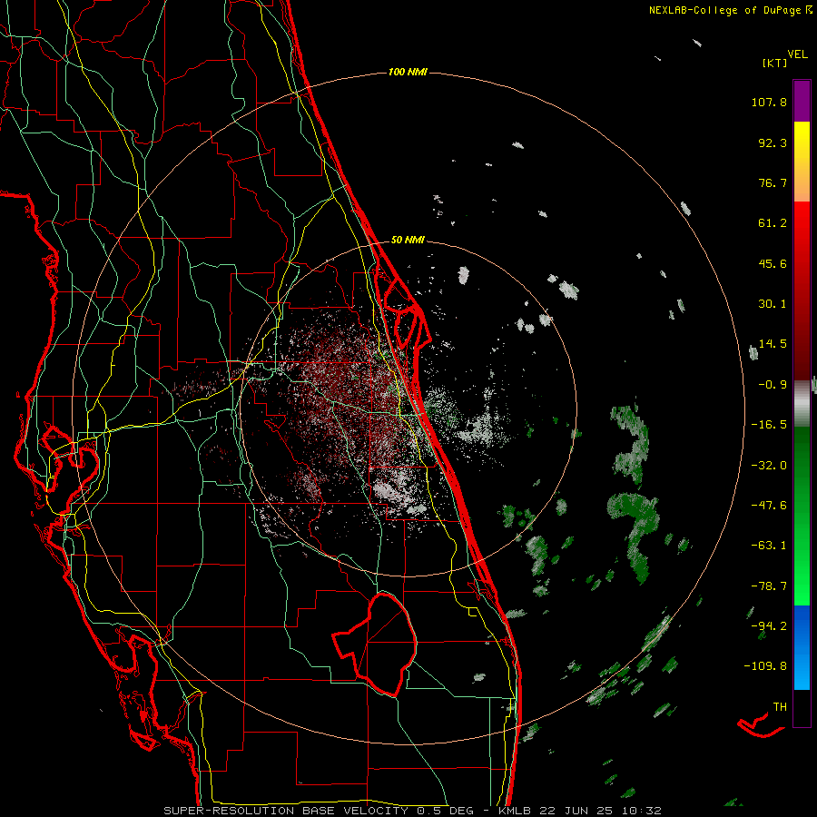817x817 pixels.
Task: Select the 61.2 value on velocity scale
Action: (773, 223)
